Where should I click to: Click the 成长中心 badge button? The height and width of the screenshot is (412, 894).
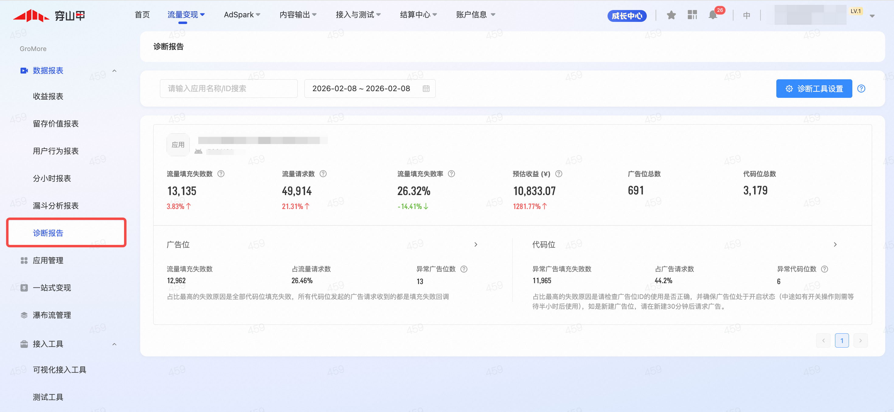[627, 15]
